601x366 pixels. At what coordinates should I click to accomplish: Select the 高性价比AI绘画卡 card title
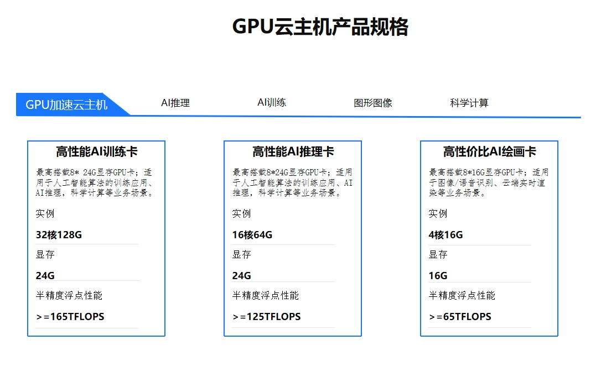pyautogui.click(x=489, y=151)
